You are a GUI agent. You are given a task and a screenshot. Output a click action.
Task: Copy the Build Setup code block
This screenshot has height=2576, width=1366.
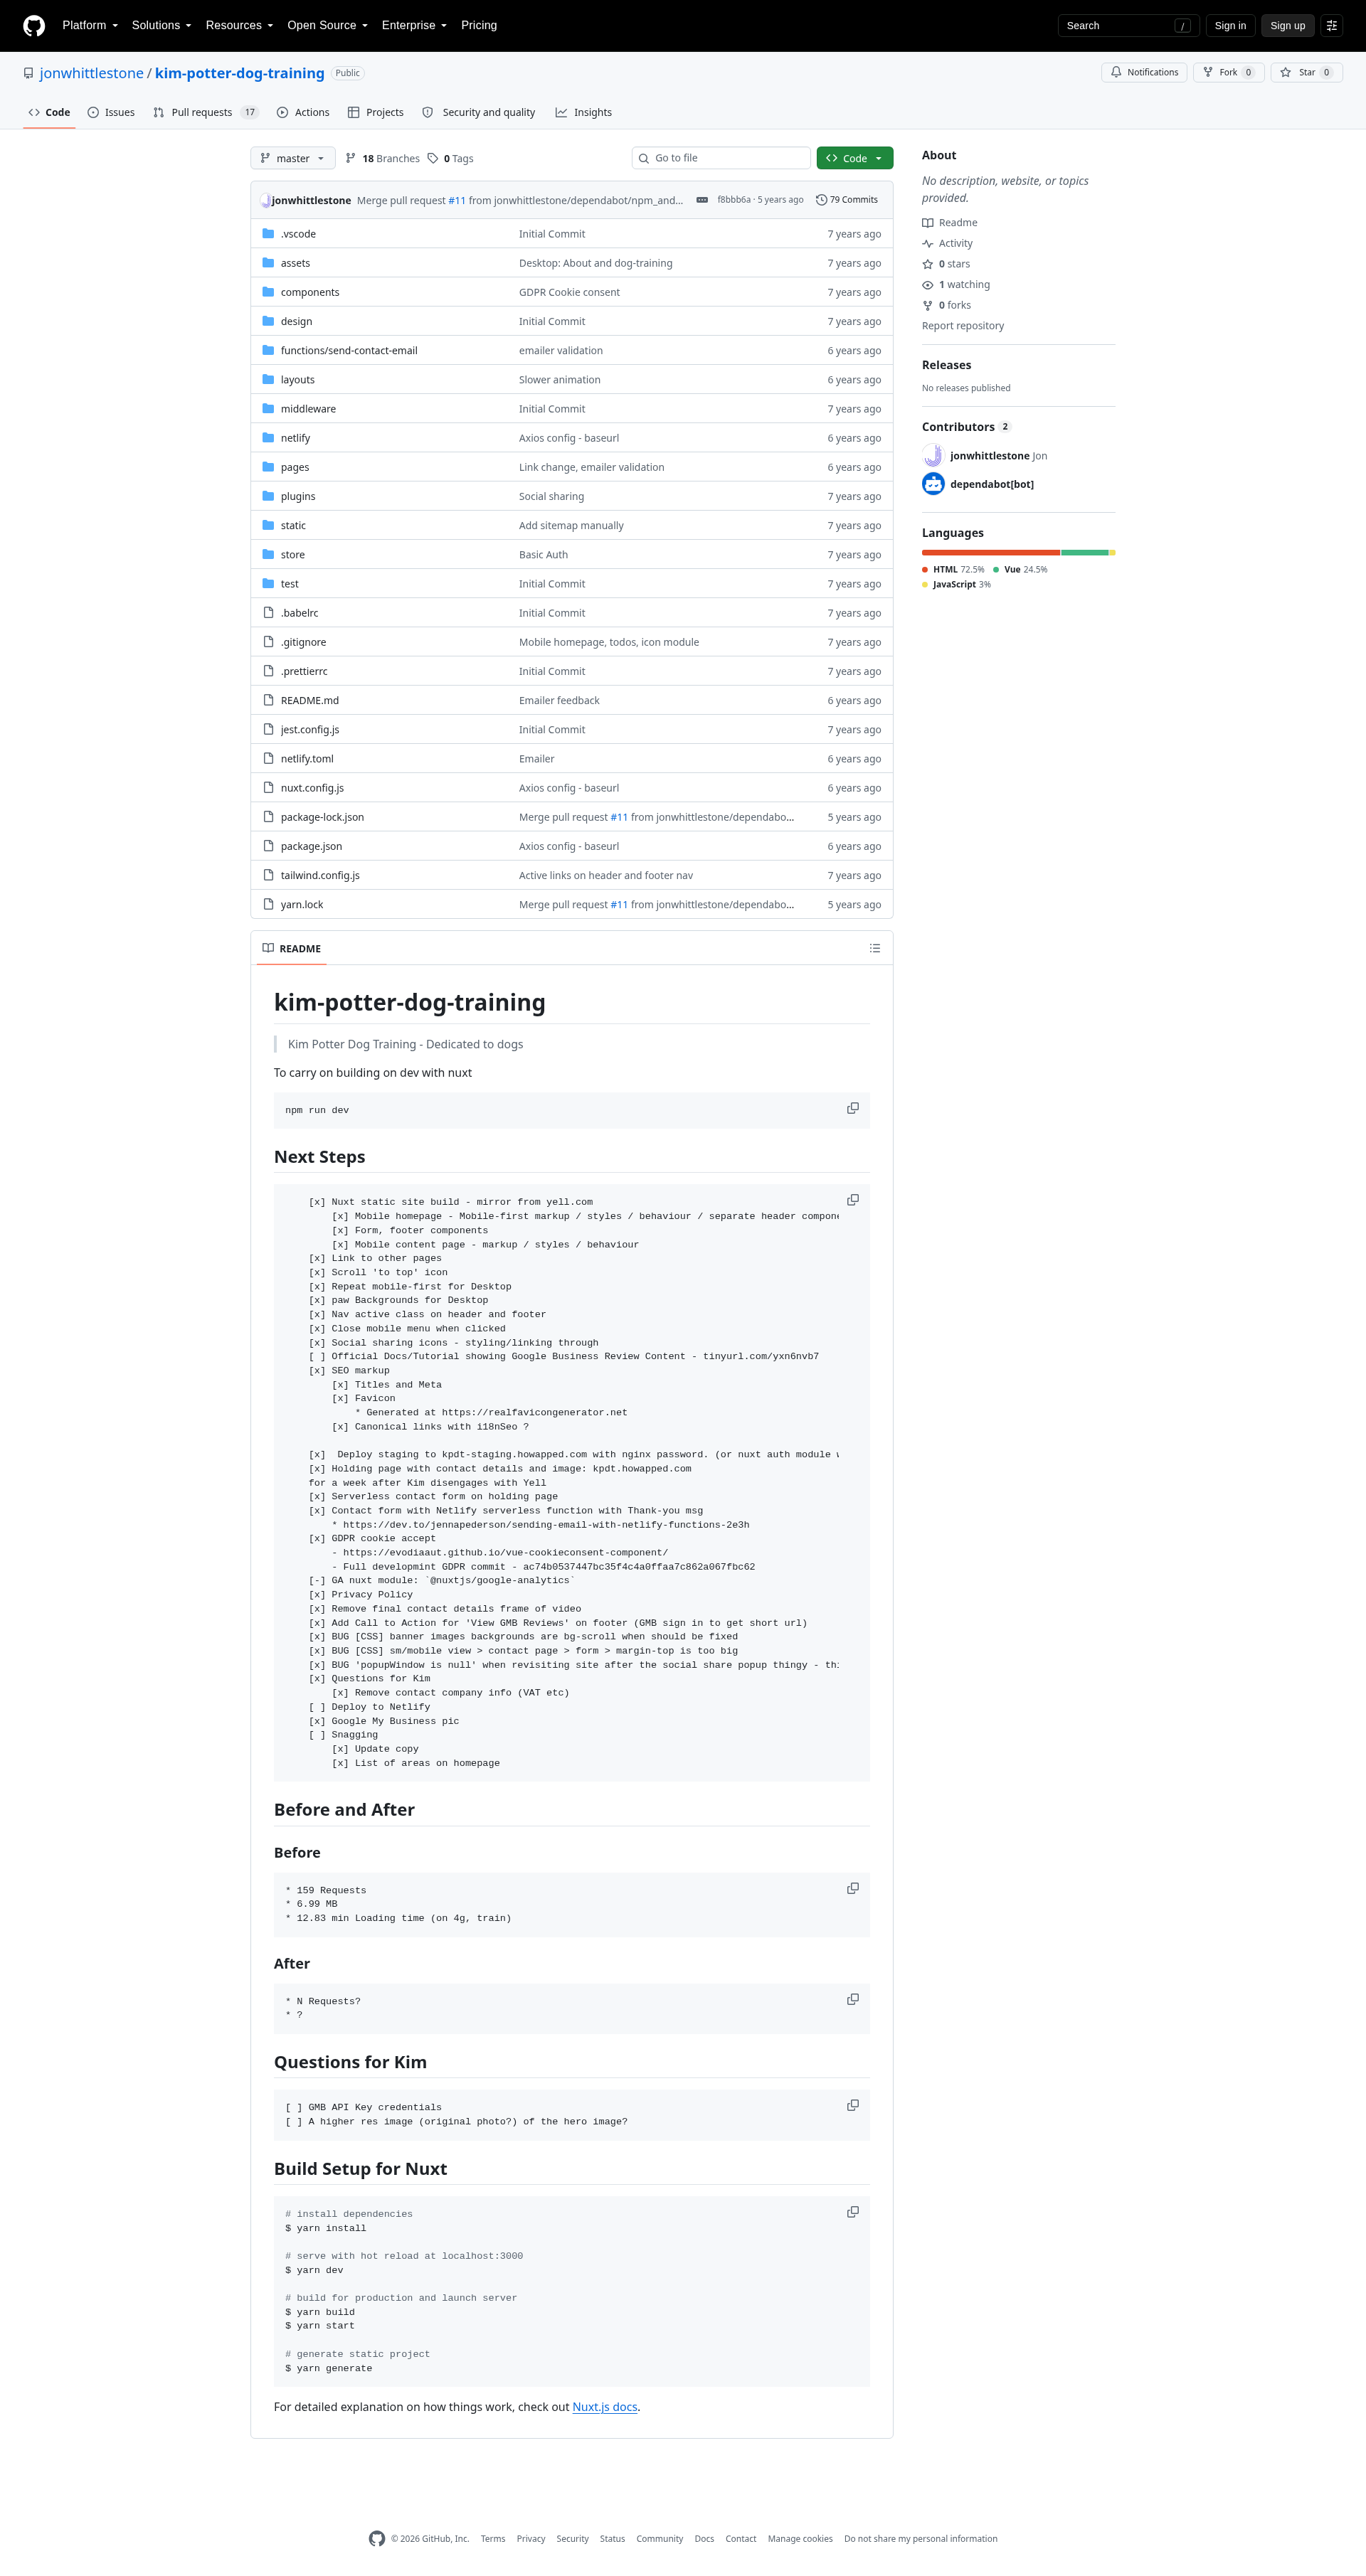(x=853, y=2211)
